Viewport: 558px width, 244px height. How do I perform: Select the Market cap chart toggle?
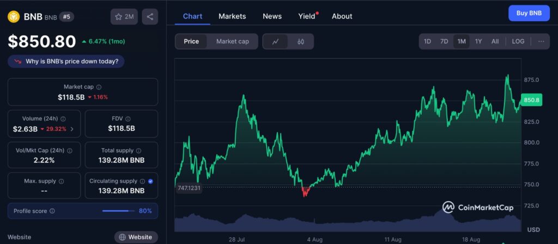click(x=232, y=41)
